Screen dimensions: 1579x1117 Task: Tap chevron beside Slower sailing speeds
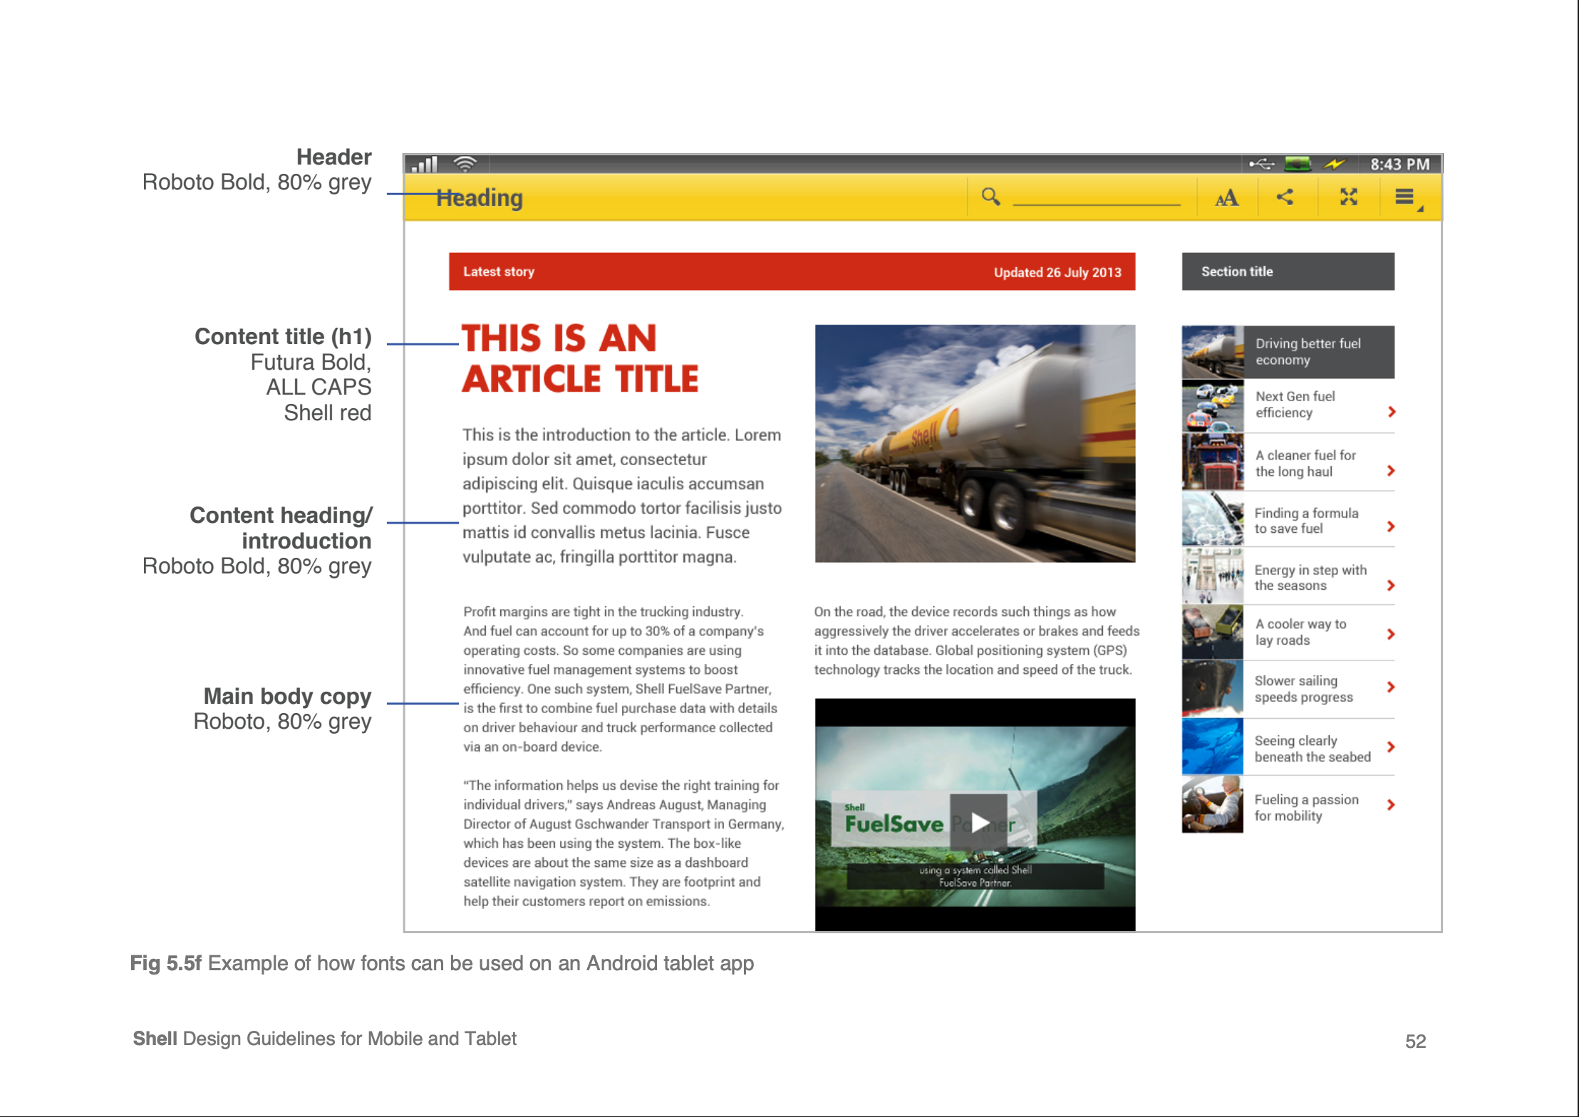[x=1391, y=687]
